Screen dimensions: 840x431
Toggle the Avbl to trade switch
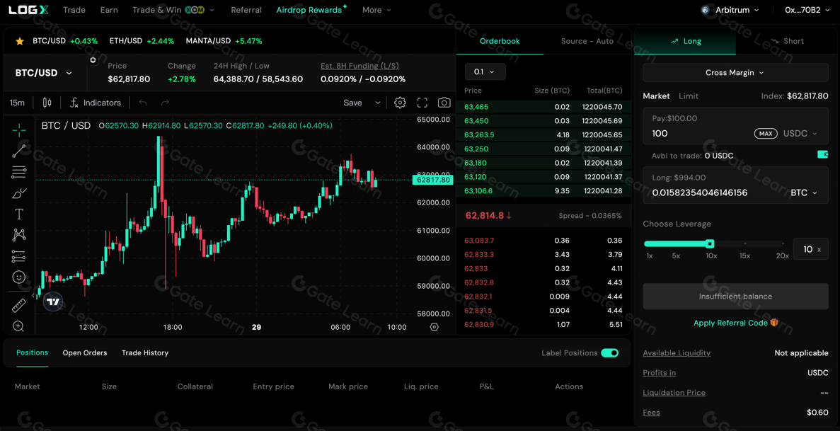pyautogui.click(x=822, y=154)
